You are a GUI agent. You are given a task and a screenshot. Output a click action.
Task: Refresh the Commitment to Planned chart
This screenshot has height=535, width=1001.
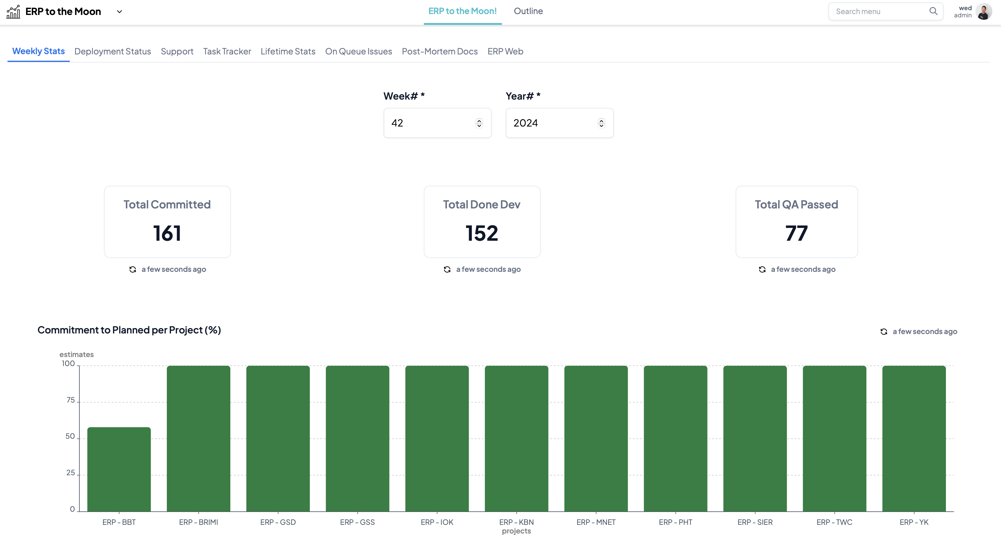[884, 331]
